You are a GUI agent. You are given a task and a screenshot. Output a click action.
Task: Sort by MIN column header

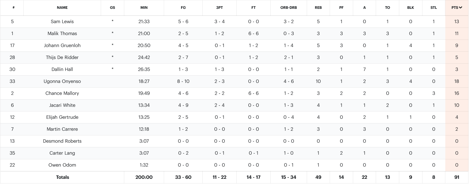144,8
